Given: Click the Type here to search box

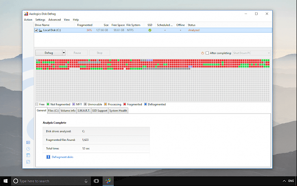Looking at the screenshot, I should [x=50, y=181].
